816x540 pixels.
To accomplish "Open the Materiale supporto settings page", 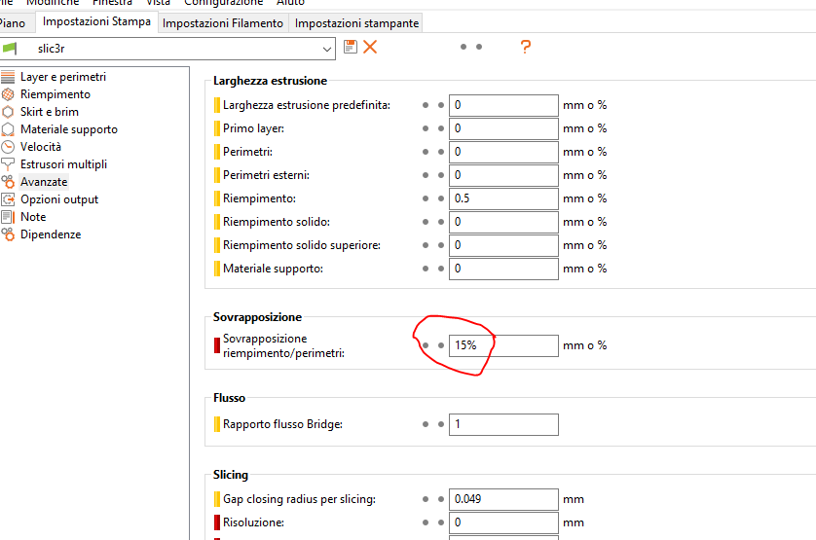I will coord(68,129).
